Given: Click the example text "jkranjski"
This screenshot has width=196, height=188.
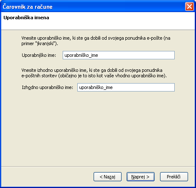Looking at the screenshot, I should coord(45,43).
